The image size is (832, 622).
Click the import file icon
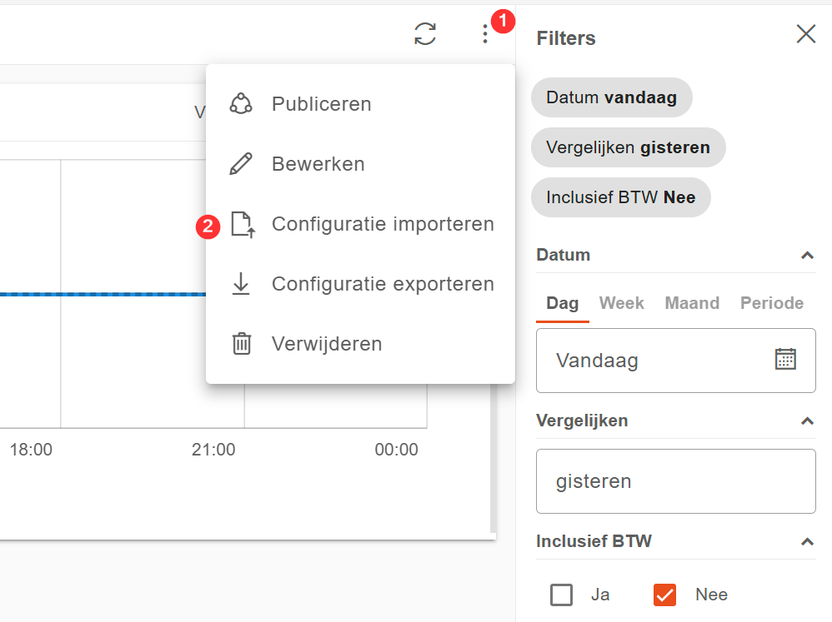[242, 224]
